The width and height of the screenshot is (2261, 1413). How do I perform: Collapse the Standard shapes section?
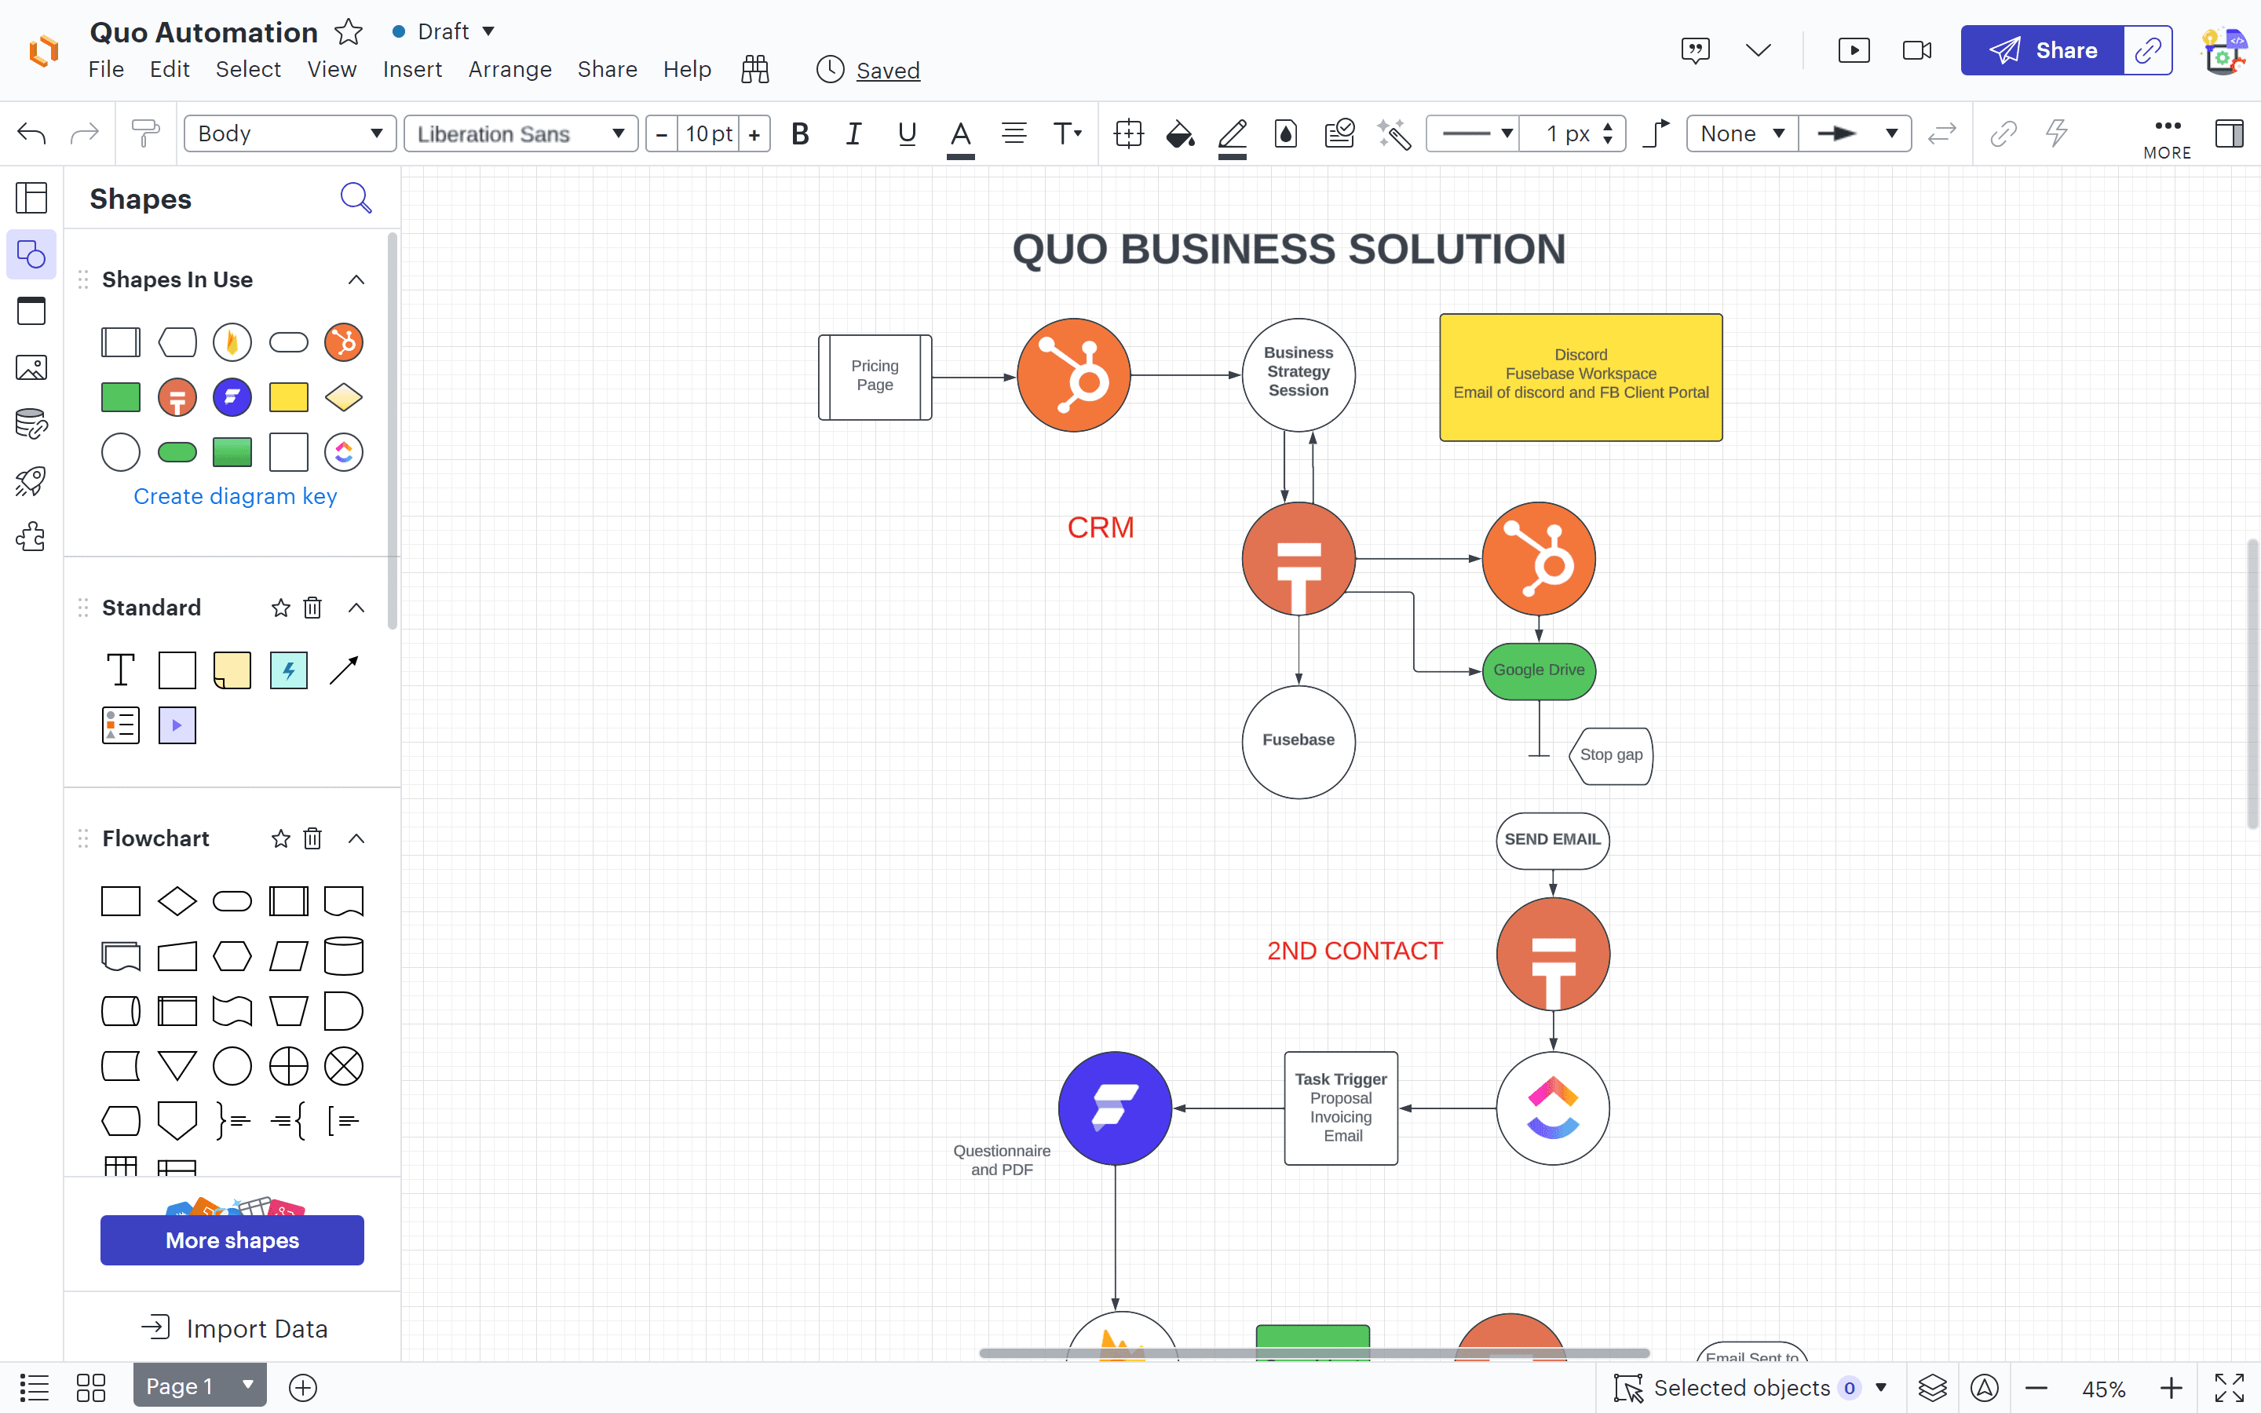coord(356,608)
